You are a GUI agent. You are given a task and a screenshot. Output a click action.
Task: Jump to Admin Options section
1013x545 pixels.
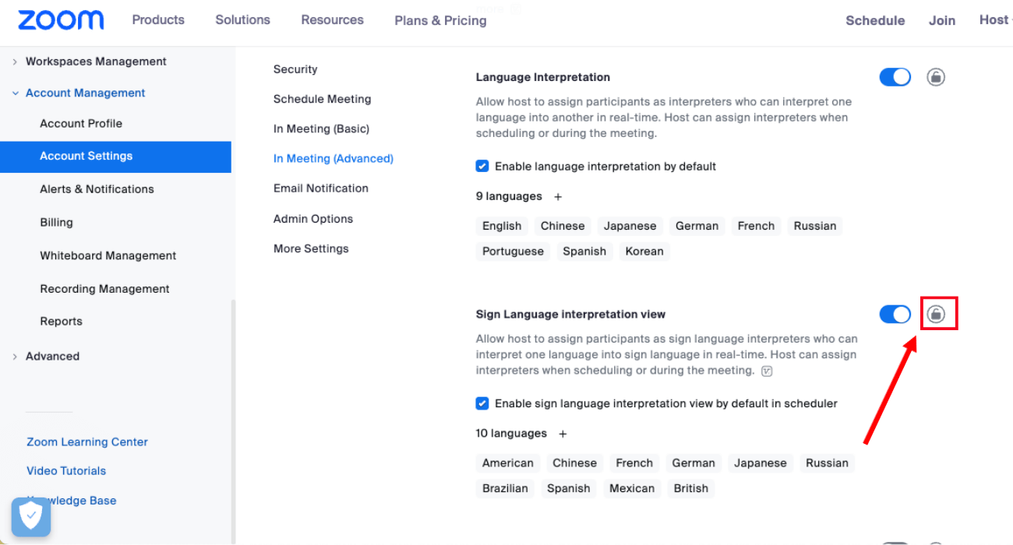(313, 219)
